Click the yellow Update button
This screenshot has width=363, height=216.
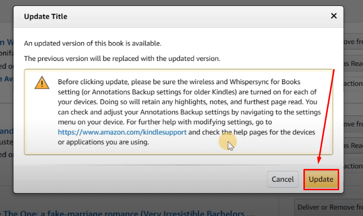click(x=321, y=179)
